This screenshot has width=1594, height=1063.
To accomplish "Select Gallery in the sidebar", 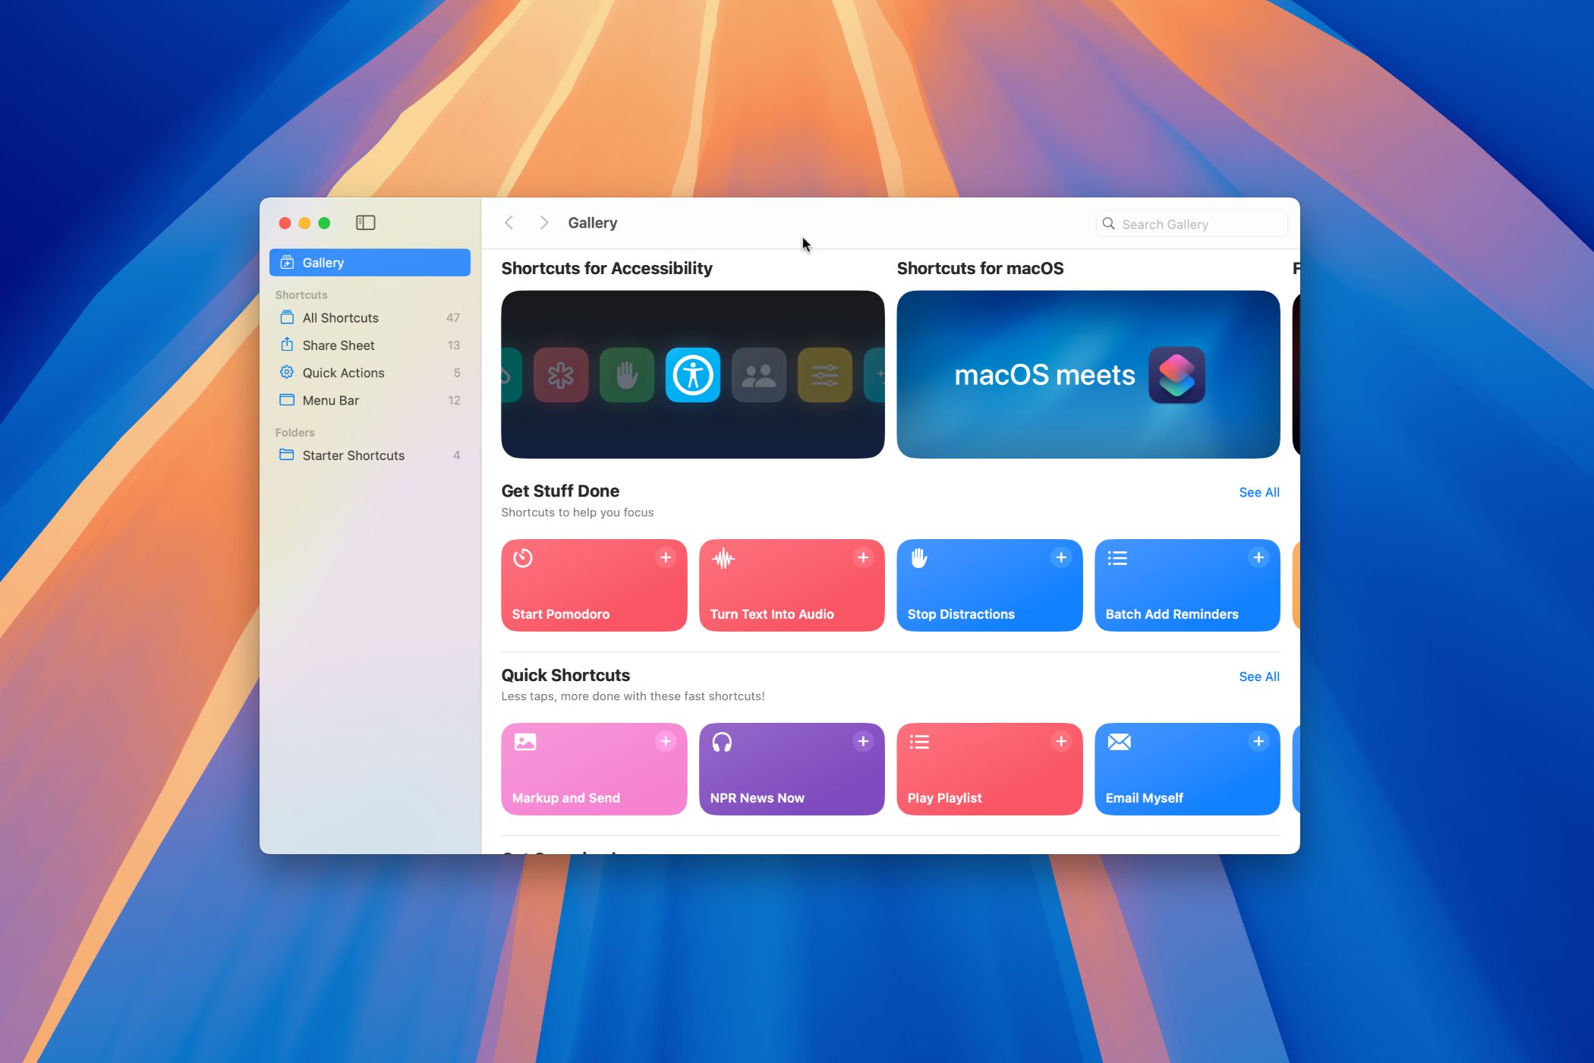I will 370,263.
